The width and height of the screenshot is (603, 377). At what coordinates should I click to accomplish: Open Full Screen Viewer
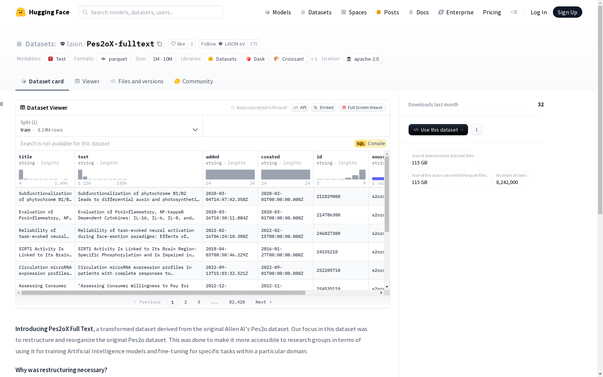(x=362, y=107)
